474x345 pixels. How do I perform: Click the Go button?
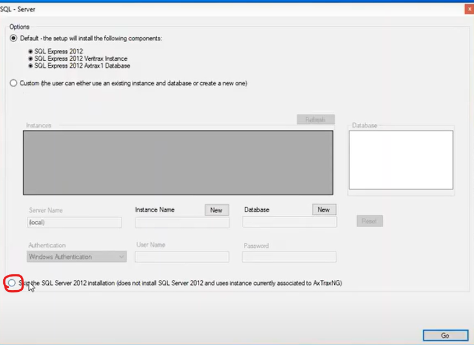tap(446, 335)
